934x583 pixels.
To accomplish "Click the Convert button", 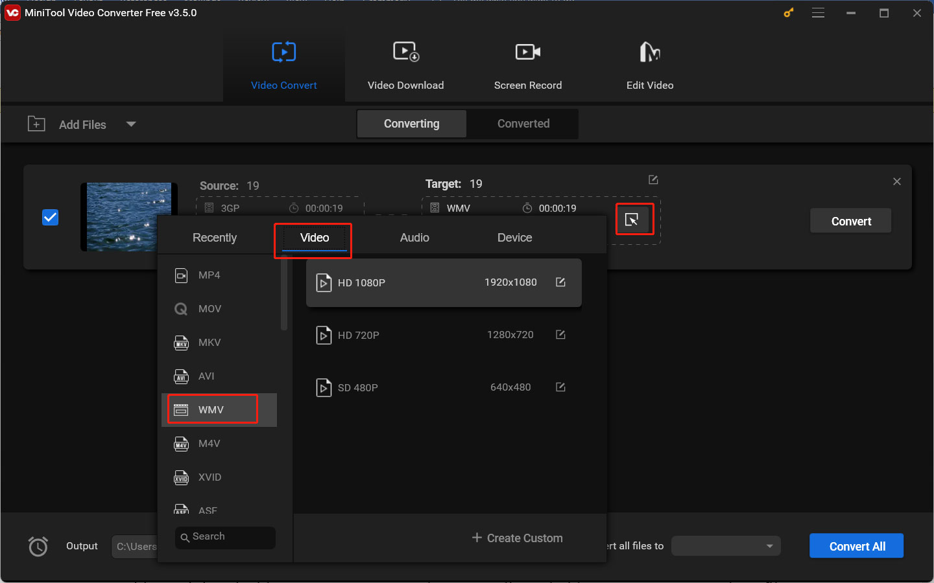I will coord(851,221).
